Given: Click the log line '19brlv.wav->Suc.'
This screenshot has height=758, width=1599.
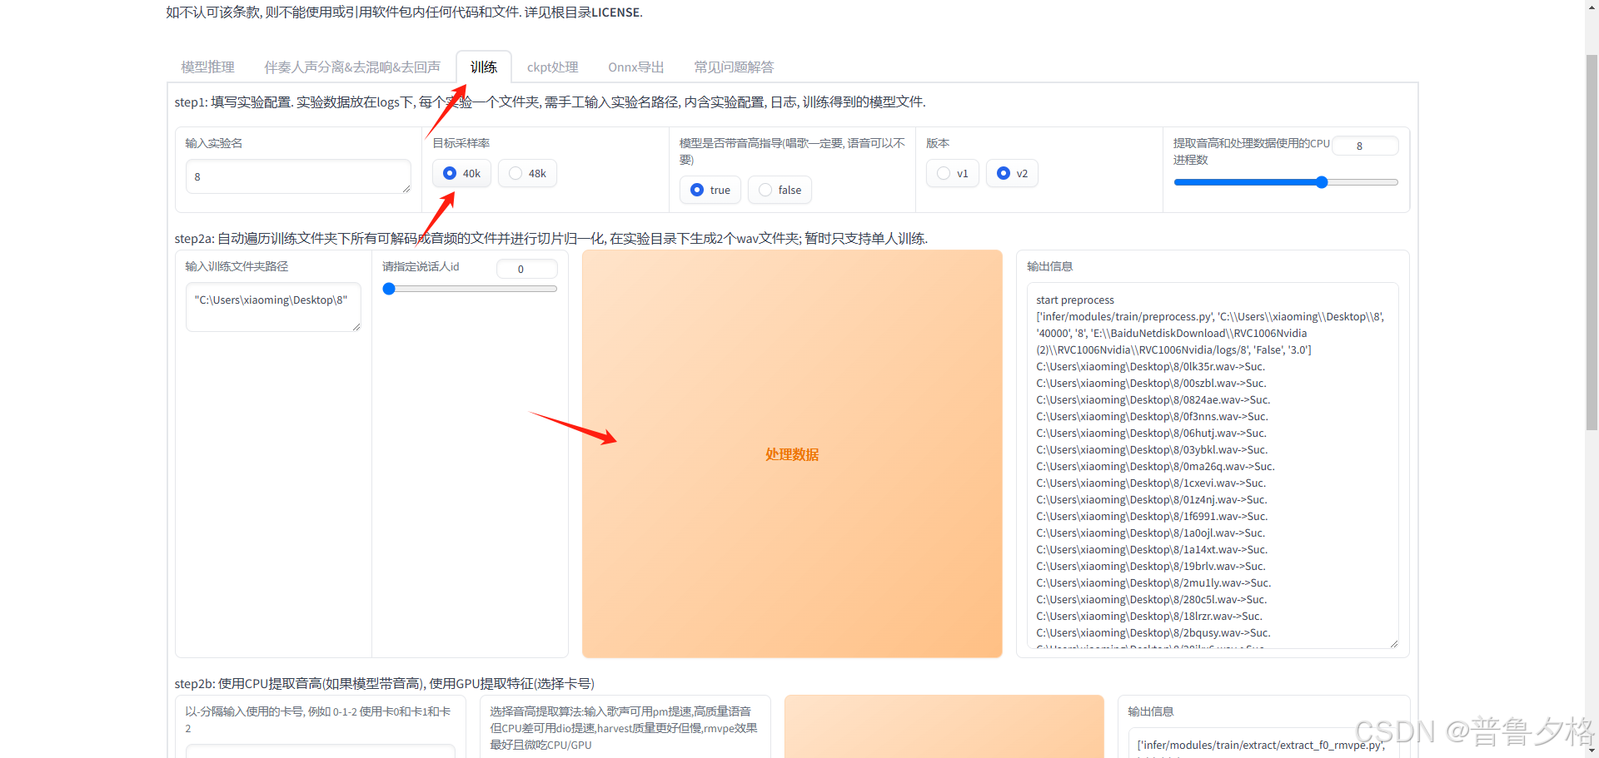Looking at the screenshot, I should [x=1151, y=566].
